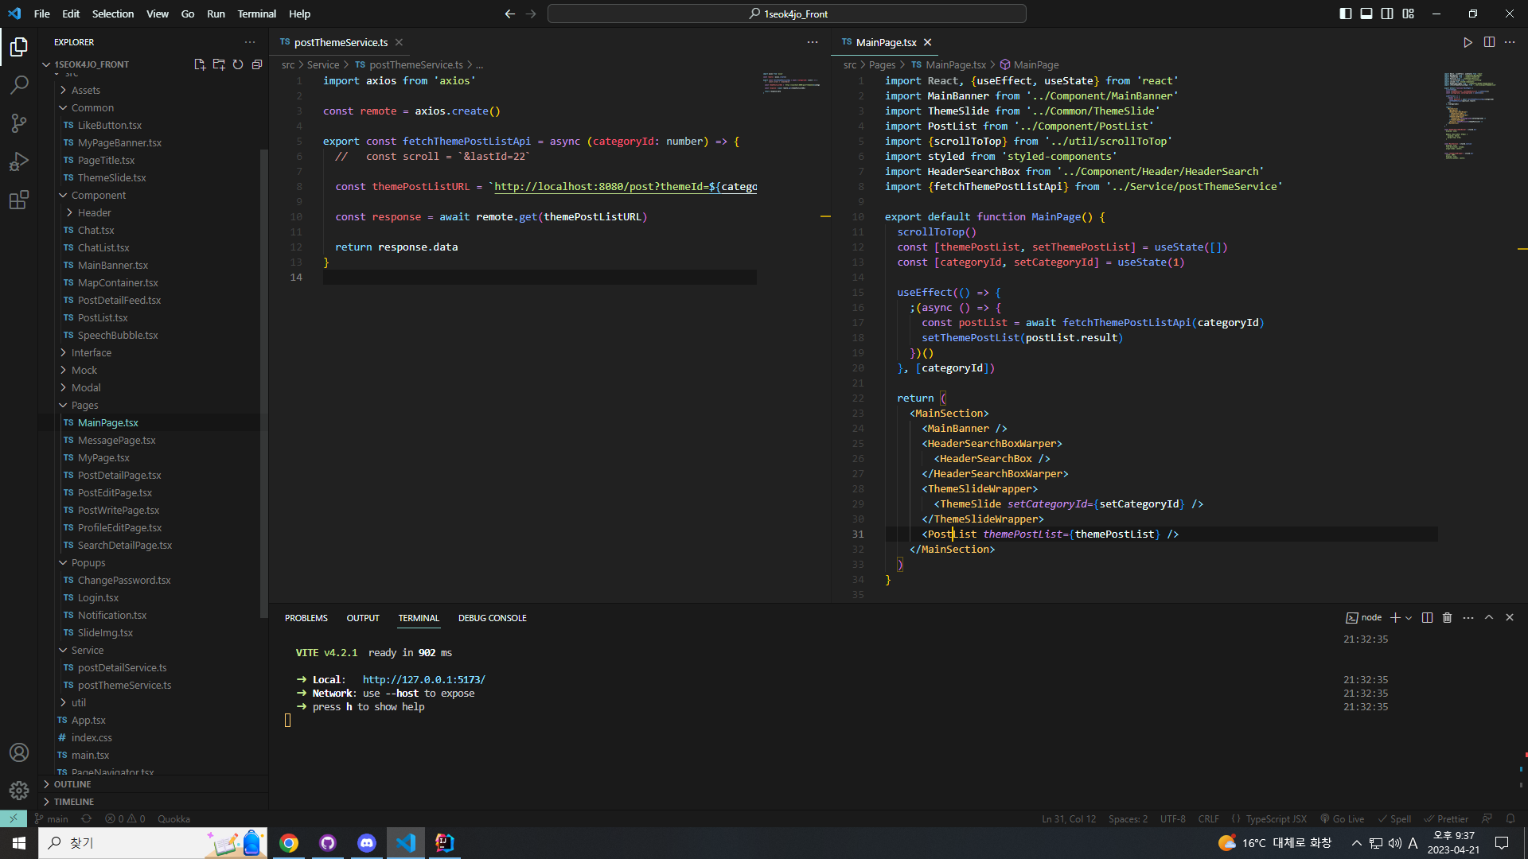Screen dimensions: 1528x859
Task: Open Chrome from the Windows taskbar
Action: tap(289, 843)
